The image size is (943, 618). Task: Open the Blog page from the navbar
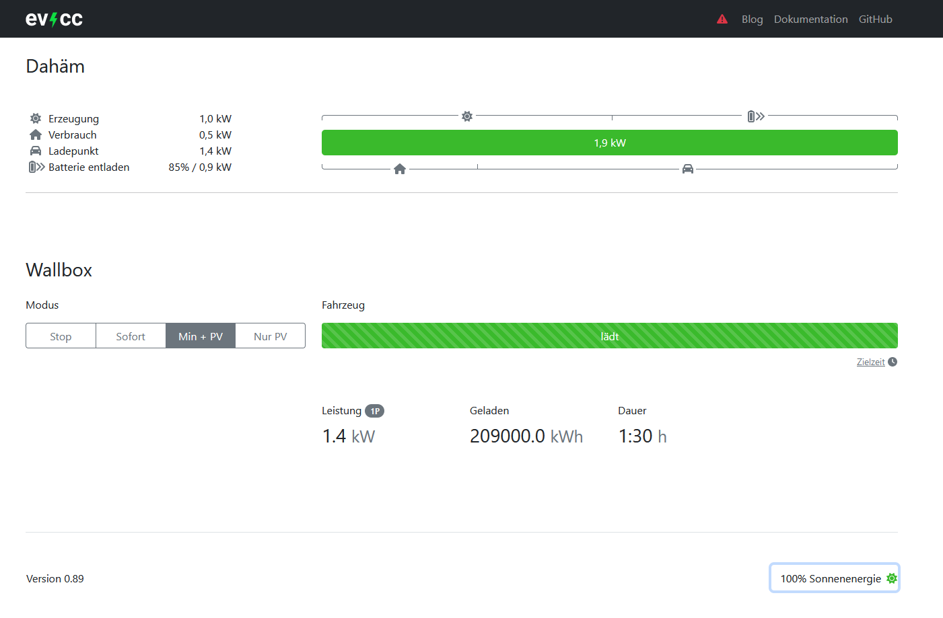click(x=752, y=19)
